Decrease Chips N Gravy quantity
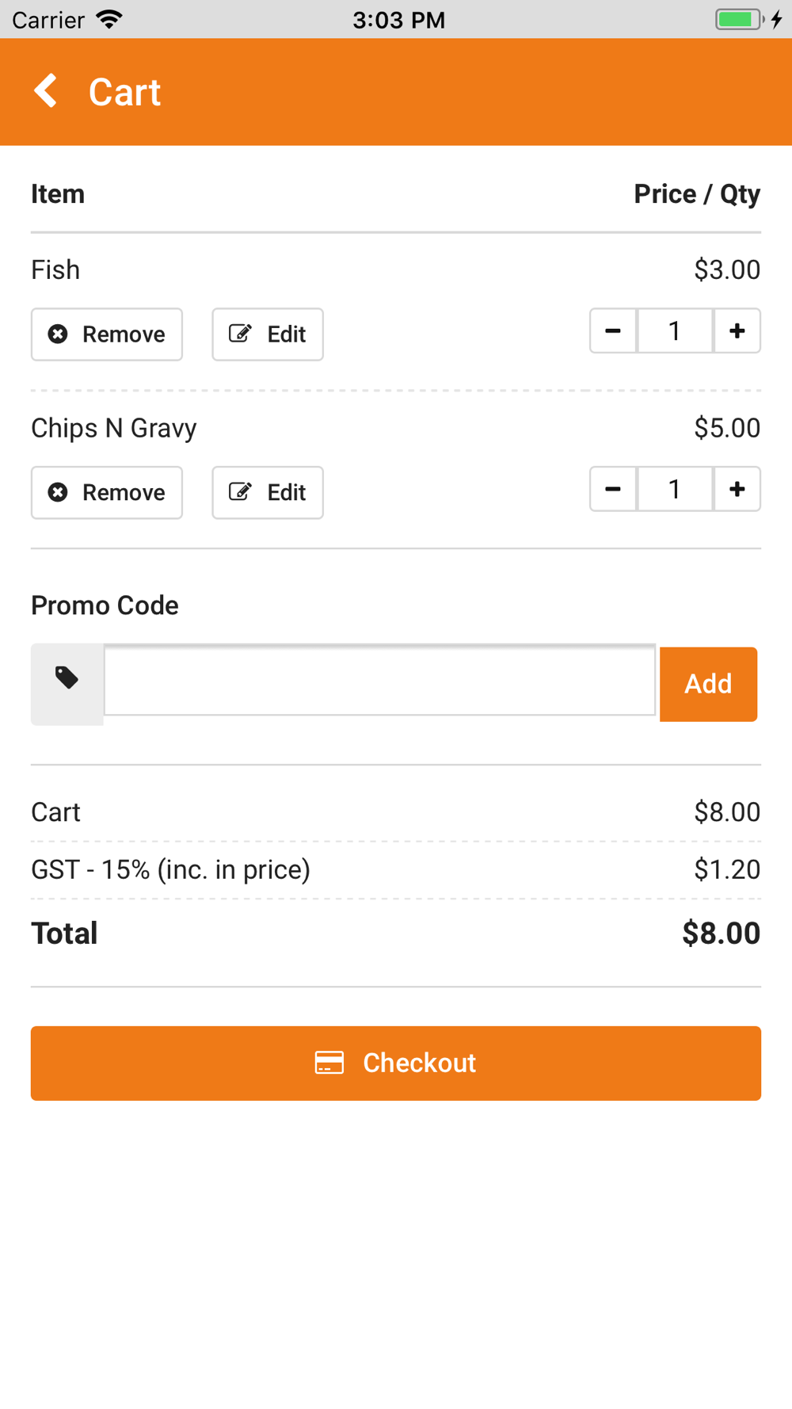Viewport: 792px width, 1409px height. (x=613, y=490)
